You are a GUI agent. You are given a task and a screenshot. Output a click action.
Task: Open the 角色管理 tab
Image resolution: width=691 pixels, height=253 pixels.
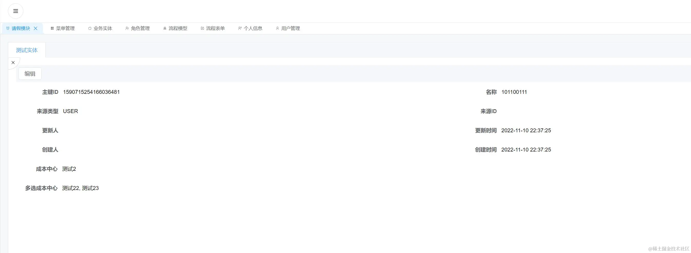(x=138, y=28)
